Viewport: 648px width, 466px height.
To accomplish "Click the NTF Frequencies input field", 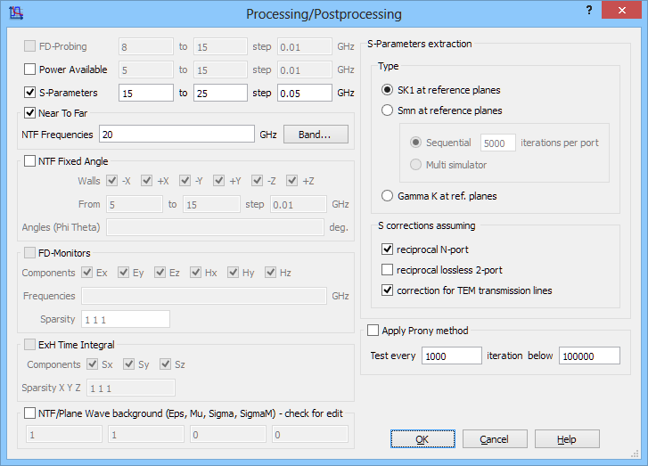I will 176,135.
